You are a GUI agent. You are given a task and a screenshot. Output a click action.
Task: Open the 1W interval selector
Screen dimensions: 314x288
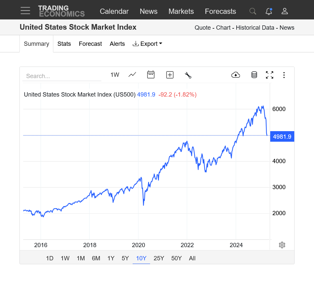(x=115, y=75)
